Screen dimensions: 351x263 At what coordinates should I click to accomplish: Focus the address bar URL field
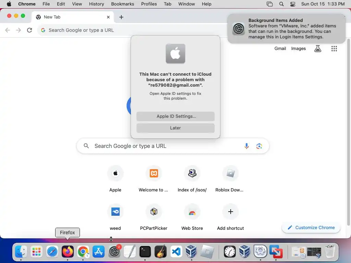click(132, 30)
